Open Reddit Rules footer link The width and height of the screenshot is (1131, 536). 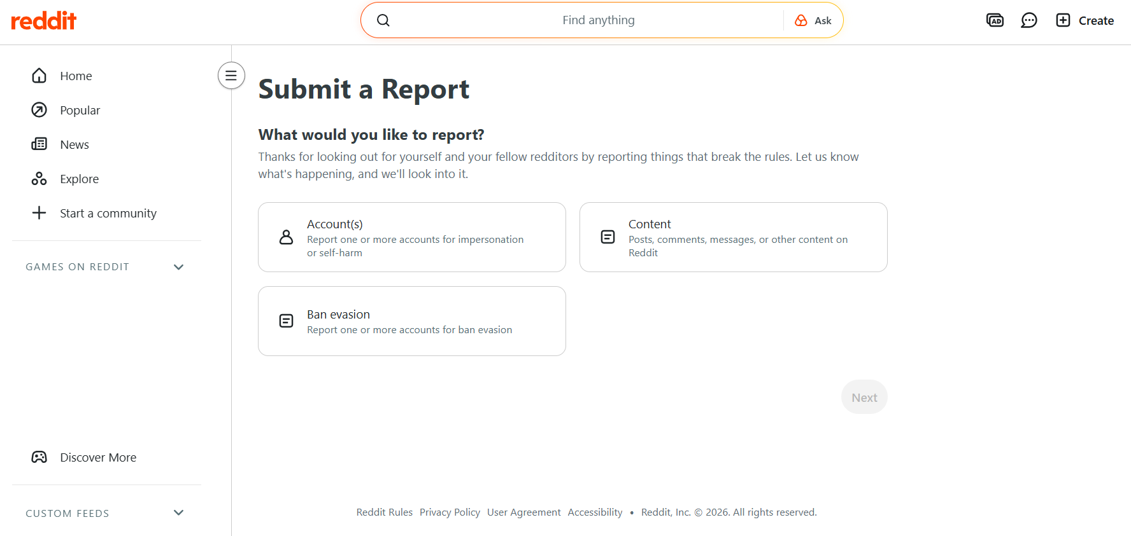[385, 512]
